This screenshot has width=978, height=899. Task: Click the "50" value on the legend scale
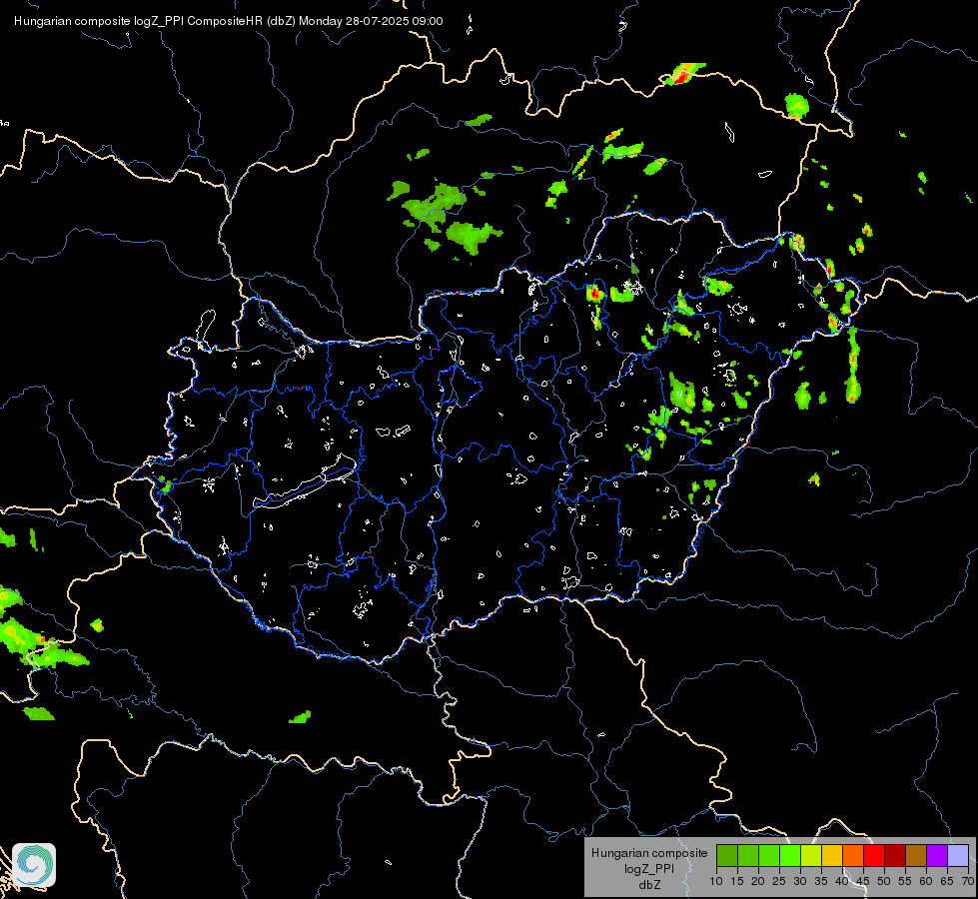click(884, 881)
